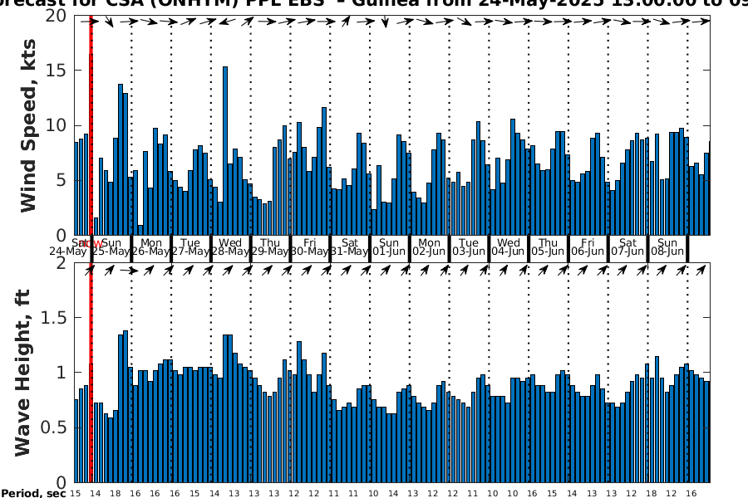Click the '27-May' date label
The width and height of the screenshot is (748, 498).
click(x=190, y=251)
